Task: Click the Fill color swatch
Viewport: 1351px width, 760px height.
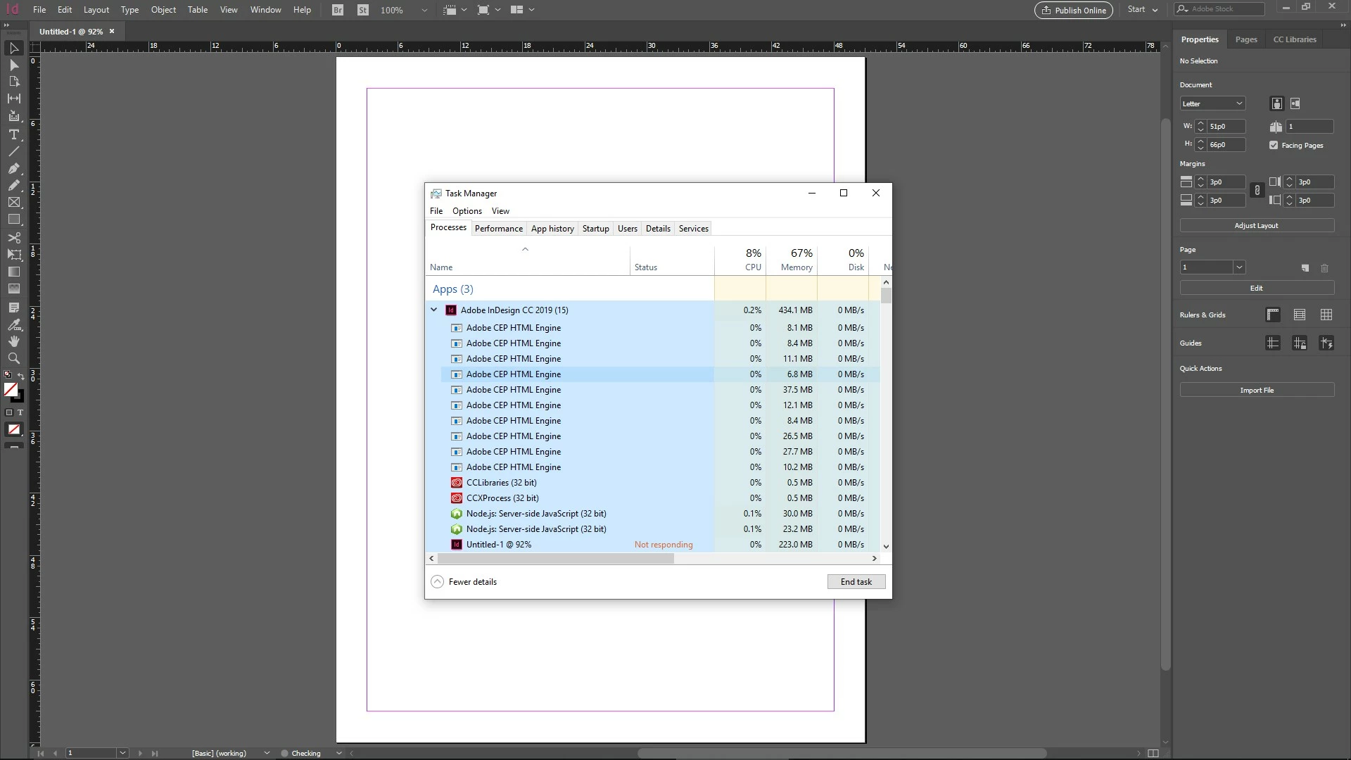Action: point(10,389)
